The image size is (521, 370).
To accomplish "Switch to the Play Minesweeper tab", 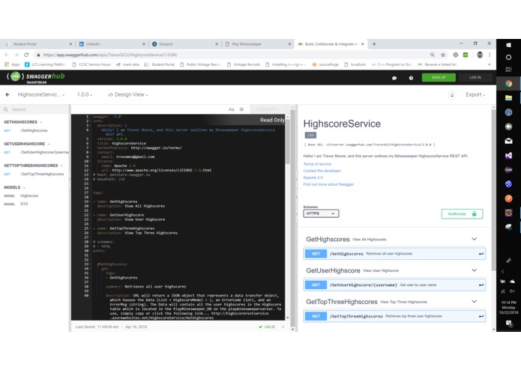I will coord(258,43).
